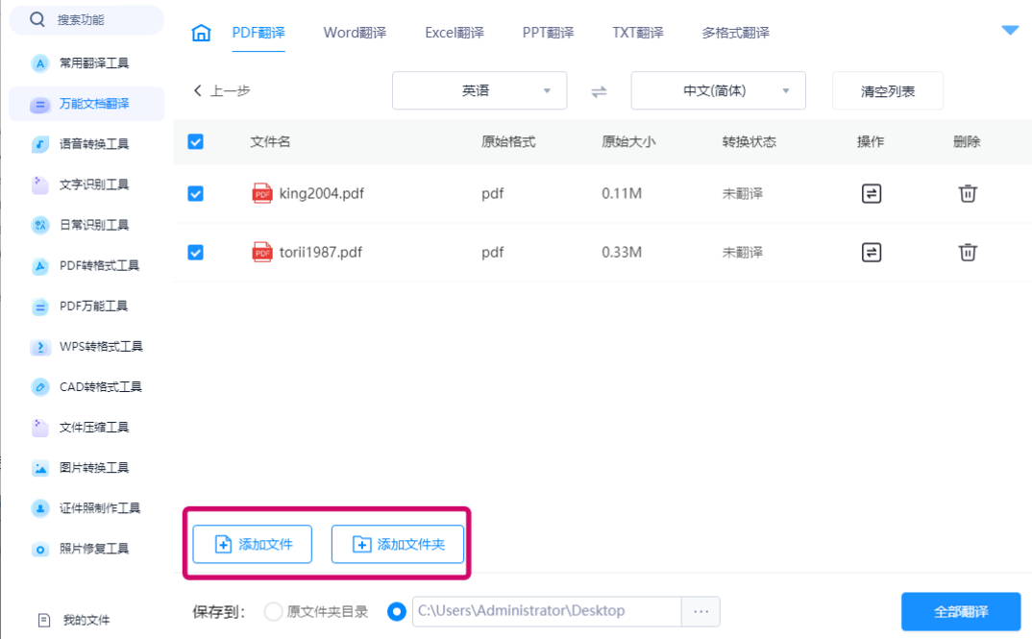
Task: Switch to TXT翻译 tab
Action: click(x=638, y=33)
